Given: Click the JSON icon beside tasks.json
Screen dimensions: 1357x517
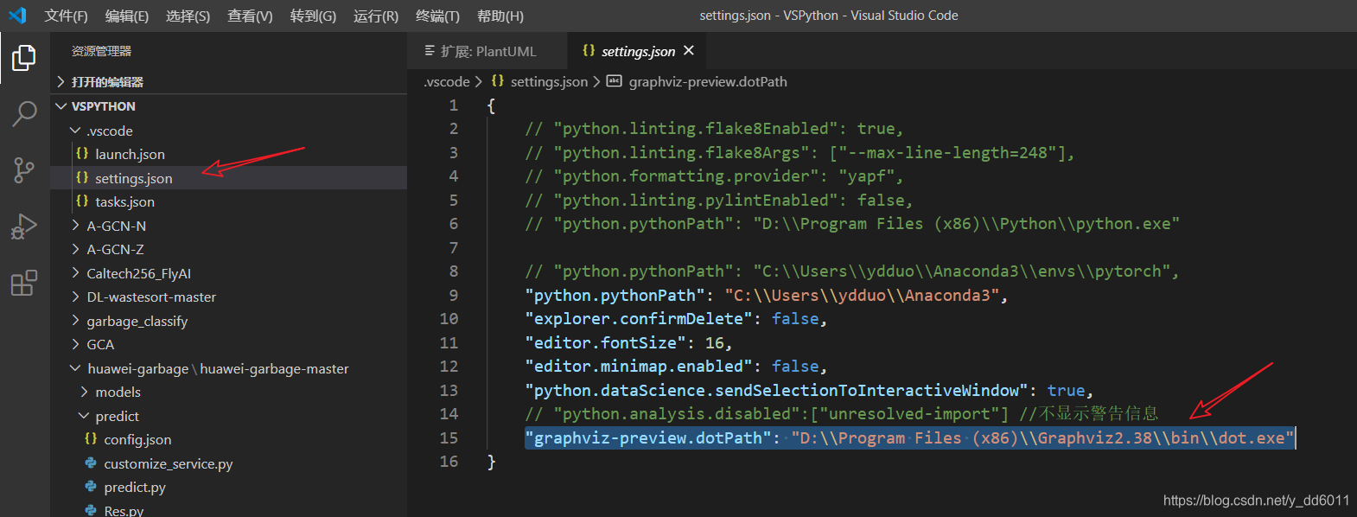Looking at the screenshot, I should click(82, 201).
